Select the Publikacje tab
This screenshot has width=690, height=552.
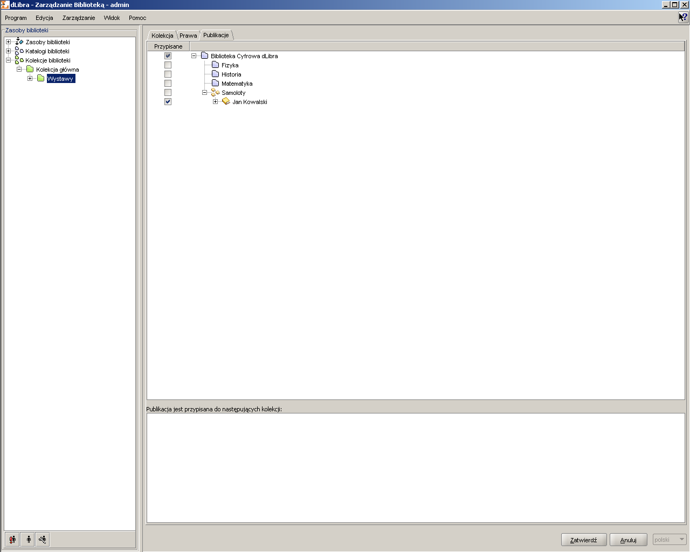coord(216,35)
